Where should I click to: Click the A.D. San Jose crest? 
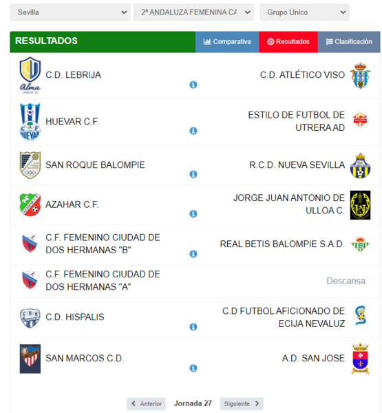pyautogui.click(x=360, y=359)
